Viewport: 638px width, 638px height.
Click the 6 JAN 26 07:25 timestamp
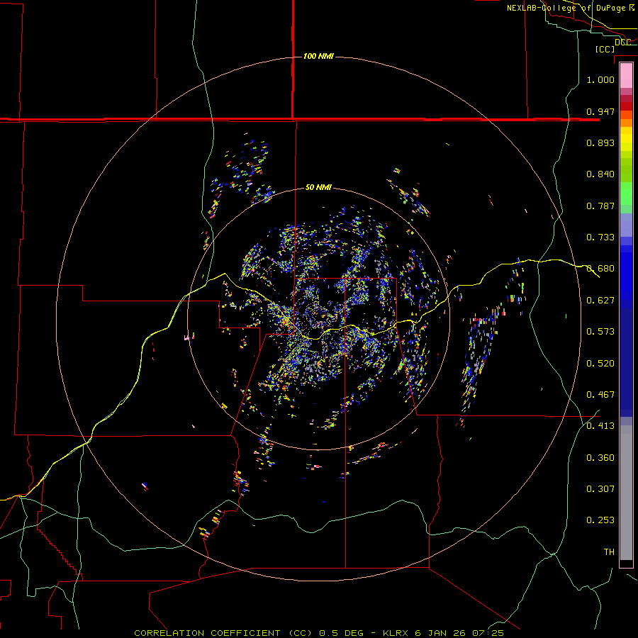pos(459,633)
